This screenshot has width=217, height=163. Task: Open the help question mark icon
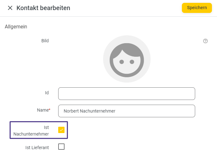[x=205, y=41]
